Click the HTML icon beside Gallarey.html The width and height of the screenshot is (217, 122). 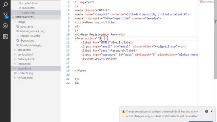15,59
